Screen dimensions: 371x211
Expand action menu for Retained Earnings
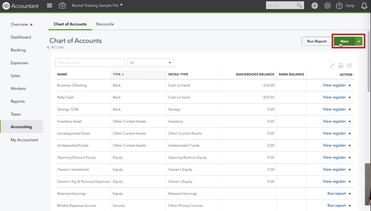coord(350,194)
